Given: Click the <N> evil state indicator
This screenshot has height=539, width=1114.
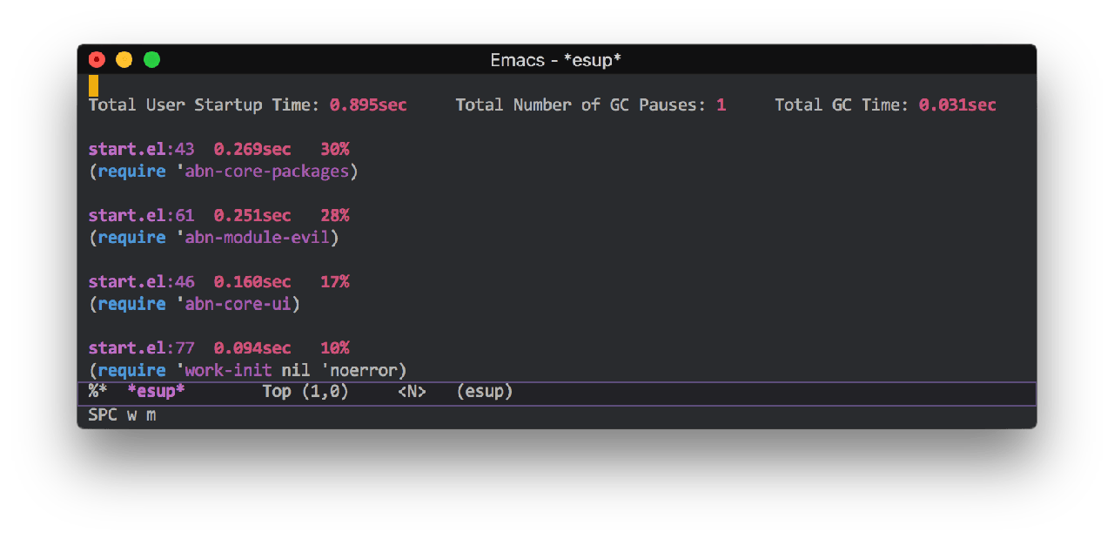Looking at the screenshot, I should coord(412,392).
